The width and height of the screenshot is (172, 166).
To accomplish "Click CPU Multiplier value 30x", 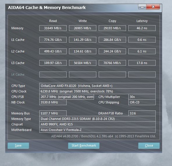I will [142, 97].
